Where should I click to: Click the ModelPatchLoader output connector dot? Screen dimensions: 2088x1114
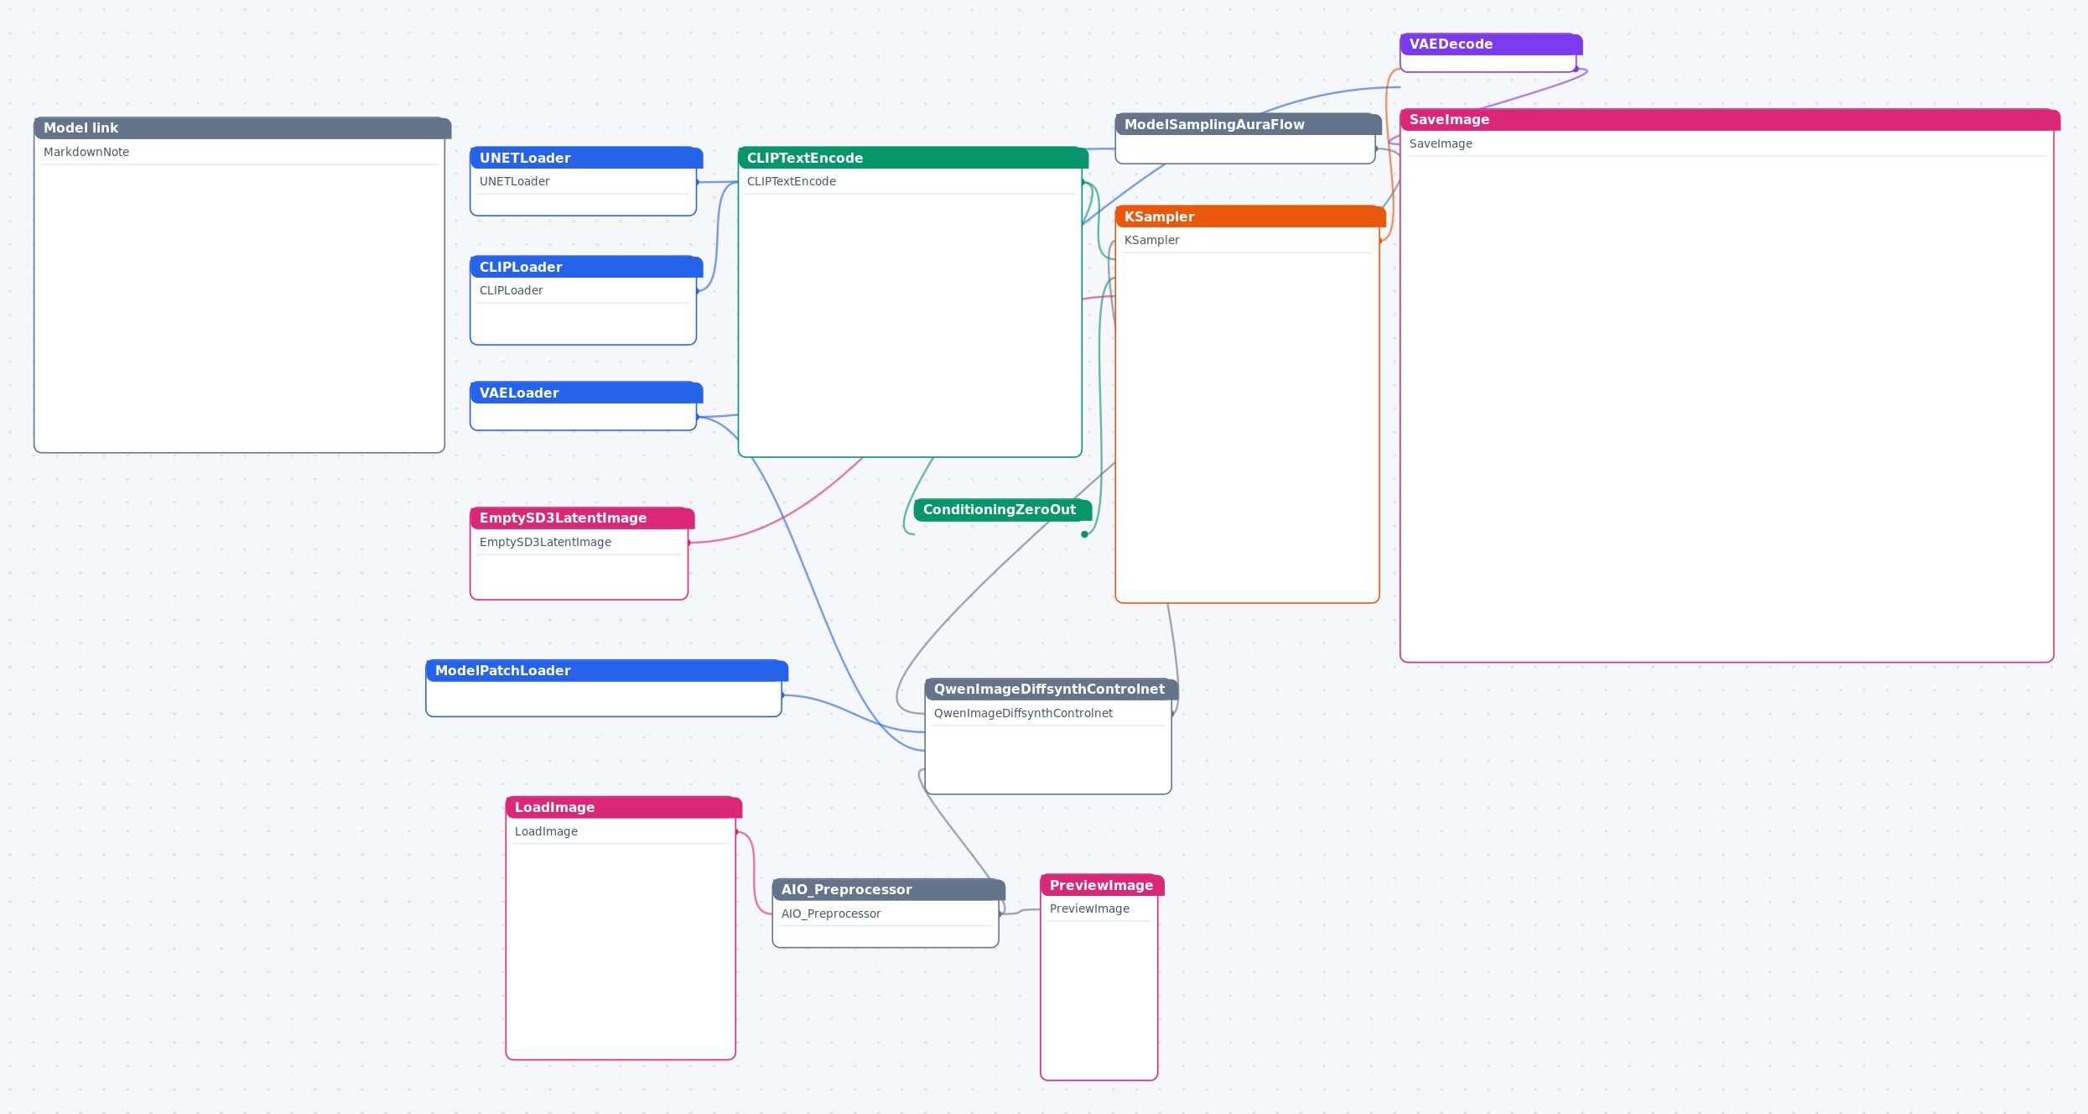(x=782, y=695)
